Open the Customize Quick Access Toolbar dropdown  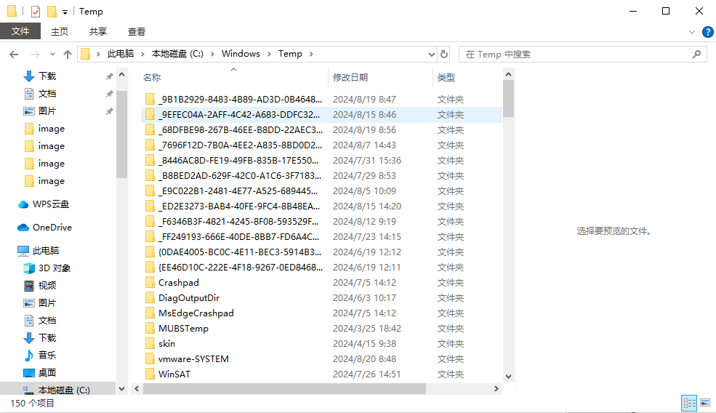65,12
